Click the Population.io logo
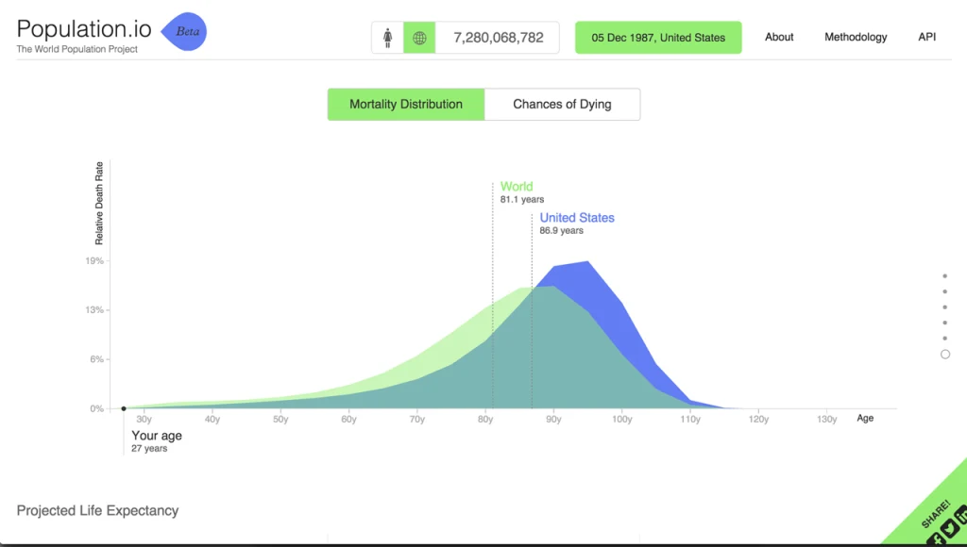 point(83,28)
